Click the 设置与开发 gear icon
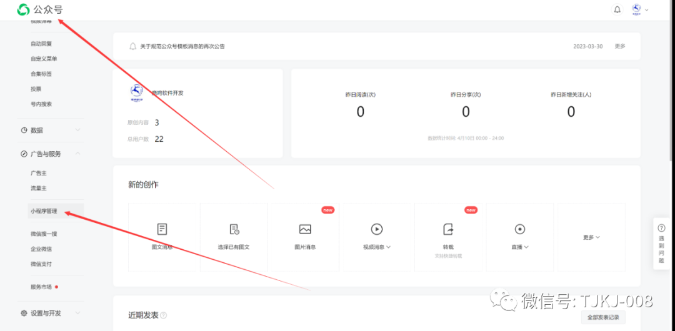Viewport: 675px width, 331px height. tap(24, 314)
